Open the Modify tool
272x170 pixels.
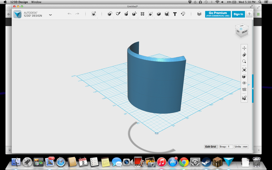coord(134,14)
